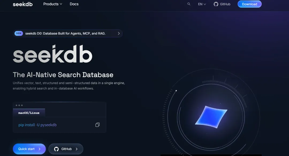The height and width of the screenshot is (156, 289).
Task: Expand the Products menu
Action: tap(53, 4)
